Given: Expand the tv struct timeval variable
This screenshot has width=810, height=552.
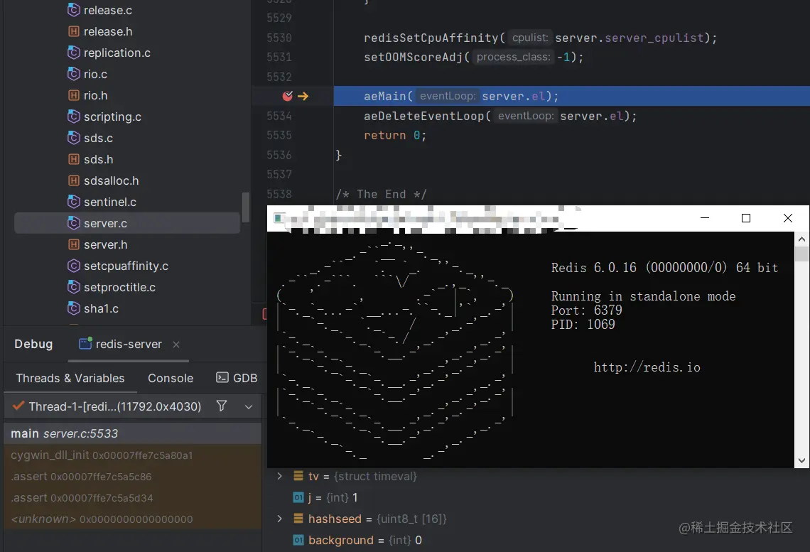Looking at the screenshot, I should 279,475.
